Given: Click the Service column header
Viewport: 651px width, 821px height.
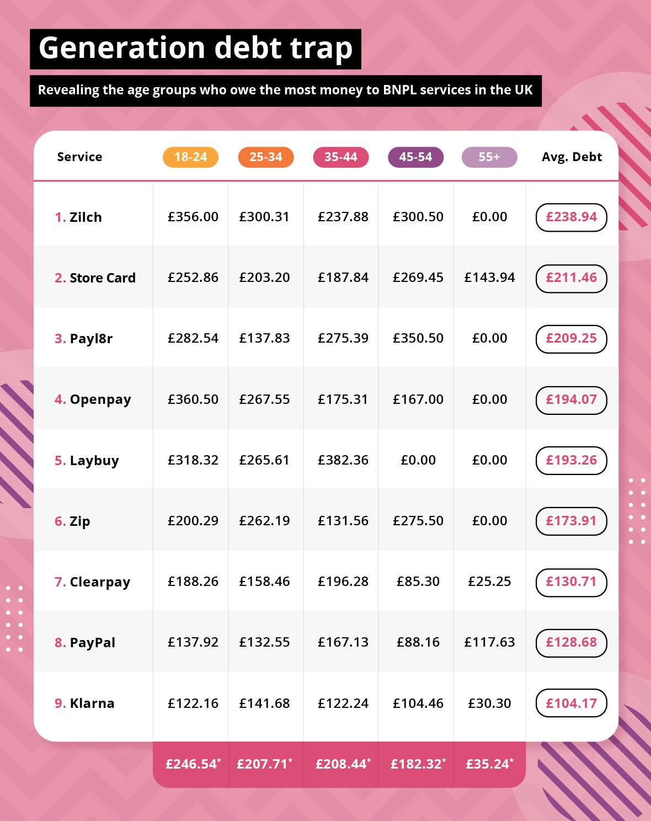Looking at the screenshot, I should [x=79, y=157].
